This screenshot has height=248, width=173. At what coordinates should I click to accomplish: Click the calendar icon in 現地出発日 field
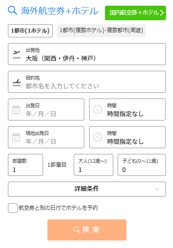pyautogui.click(x=16, y=137)
